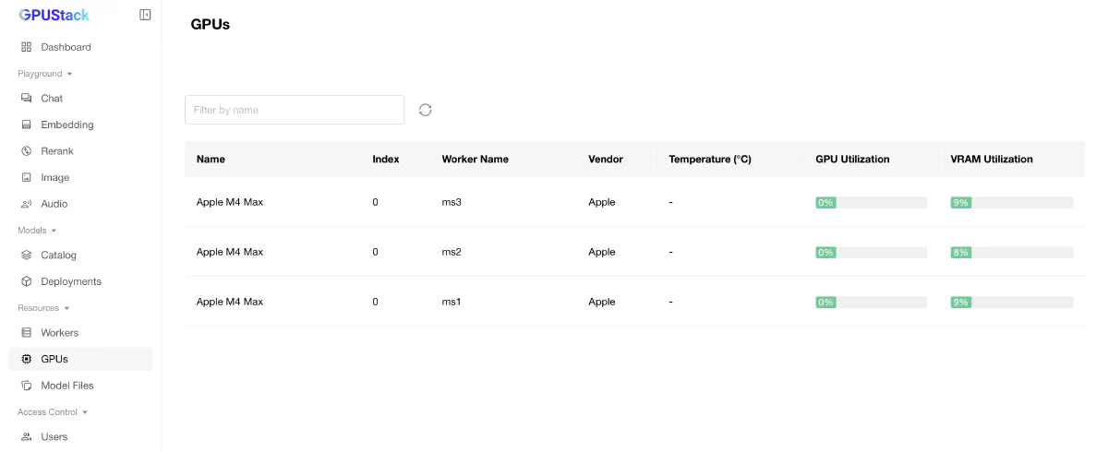This screenshot has height=452, width=1108.
Task: Click the VRAM Utilization column header
Action: 992,159
